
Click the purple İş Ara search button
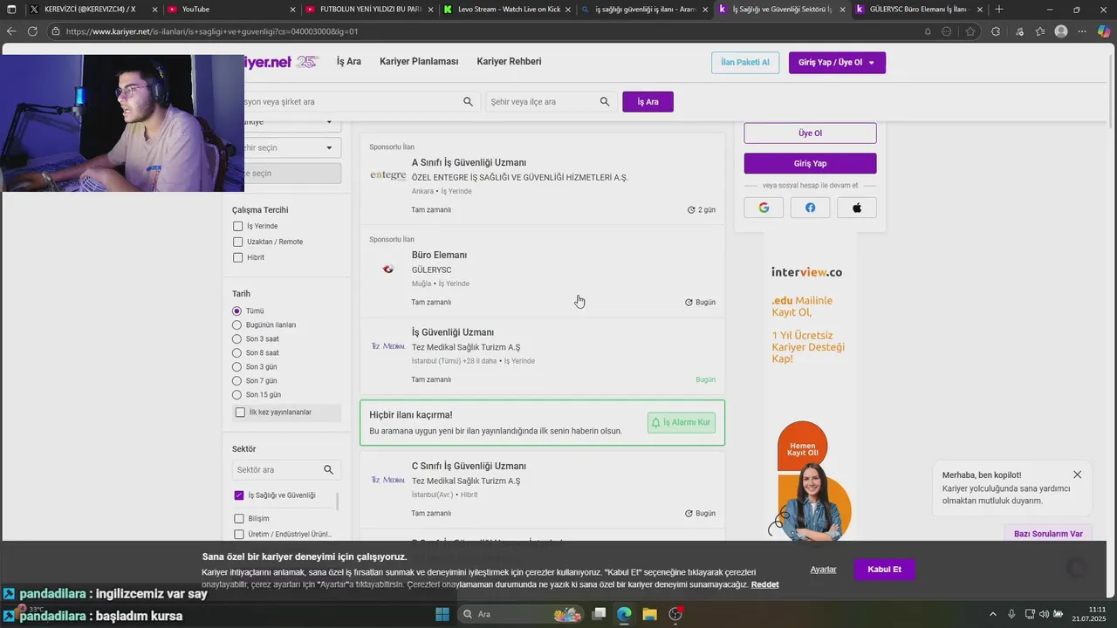point(648,102)
